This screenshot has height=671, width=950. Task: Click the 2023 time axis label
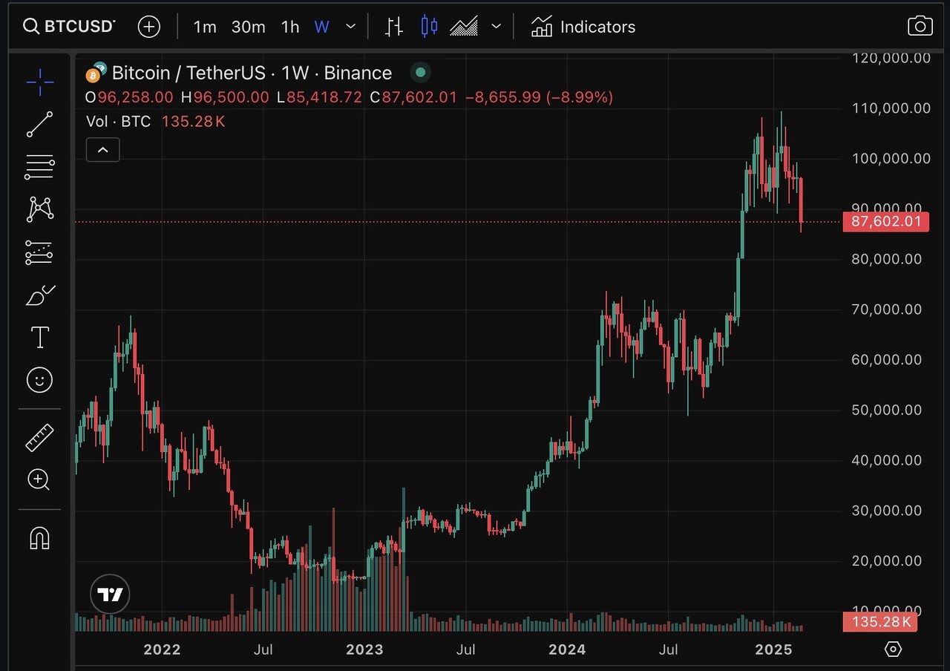click(365, 649)
